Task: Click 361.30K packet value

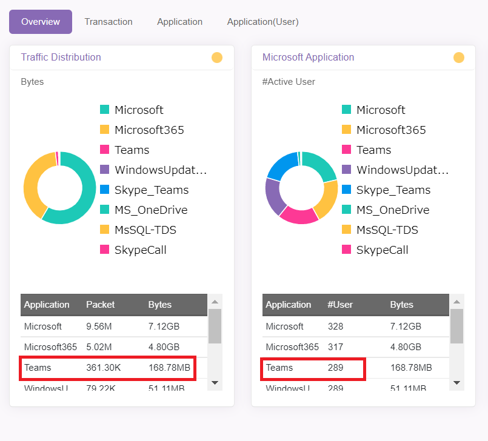Action: [x=103, y=368]
